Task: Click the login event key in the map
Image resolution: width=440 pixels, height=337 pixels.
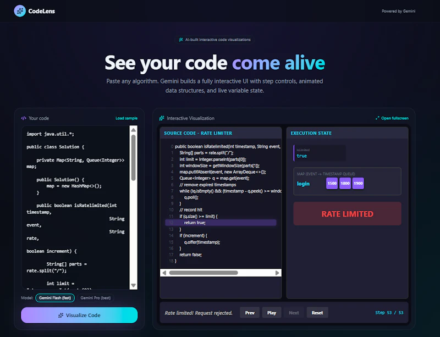Action: point(304,184)
